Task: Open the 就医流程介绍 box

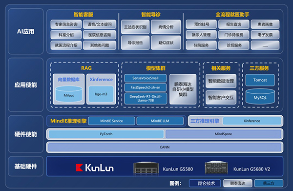Action: point(66,45)
